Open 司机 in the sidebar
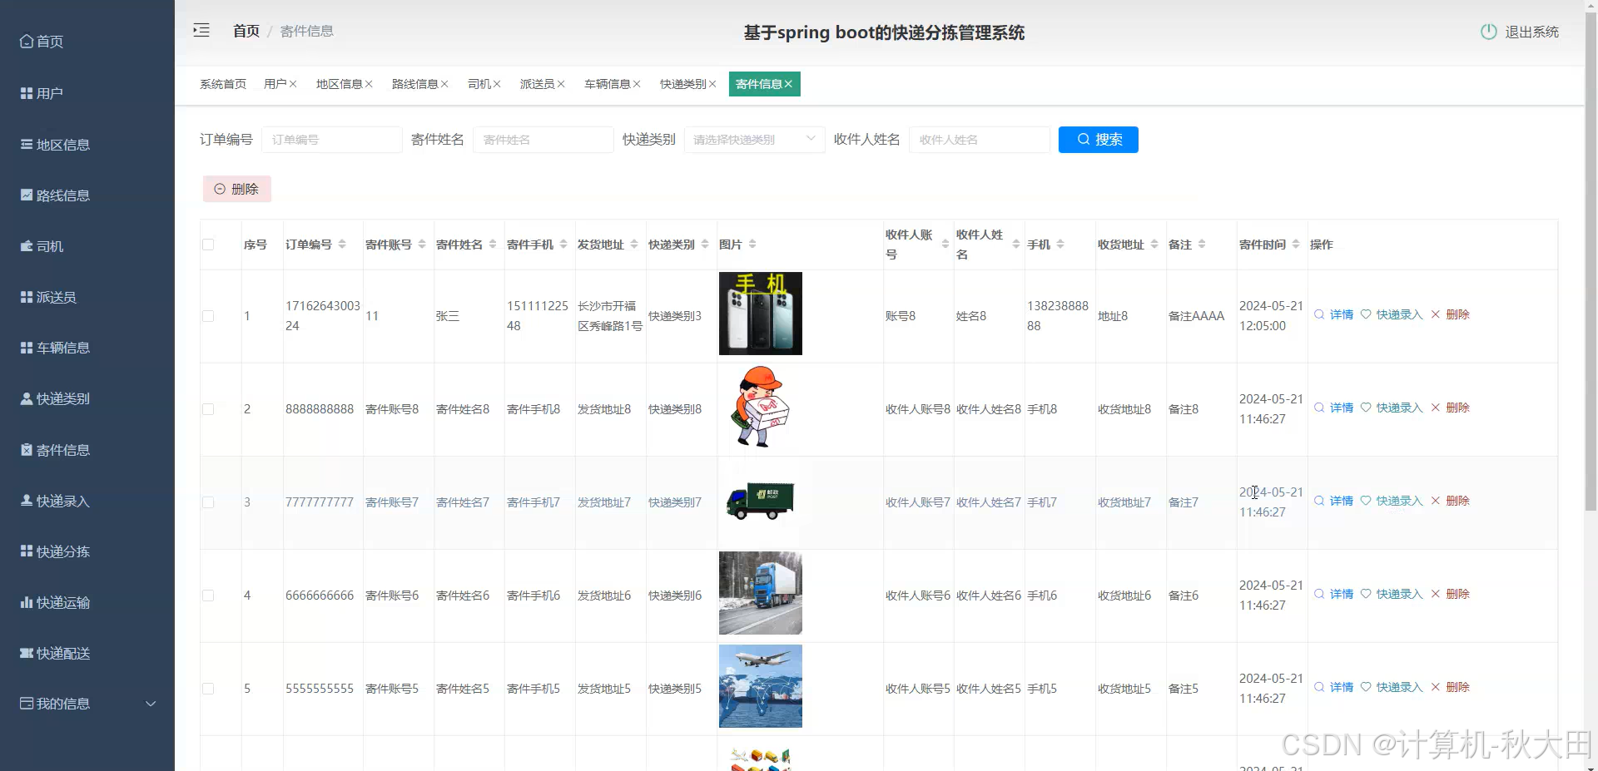The height and width of the screenshot is (771, 1598). [42, 246]
